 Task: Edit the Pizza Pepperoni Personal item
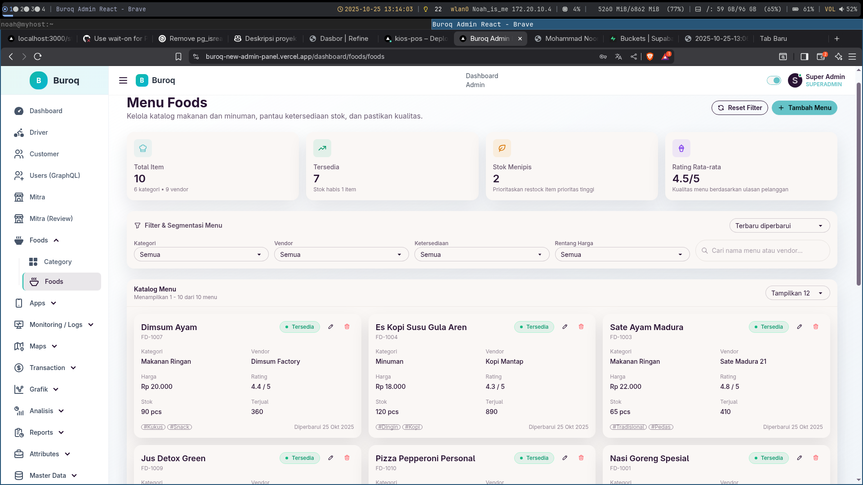tap(565, 458)
